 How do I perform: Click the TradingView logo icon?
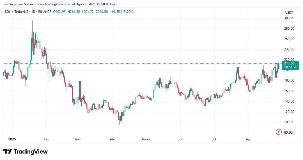(x=8, y=152)
